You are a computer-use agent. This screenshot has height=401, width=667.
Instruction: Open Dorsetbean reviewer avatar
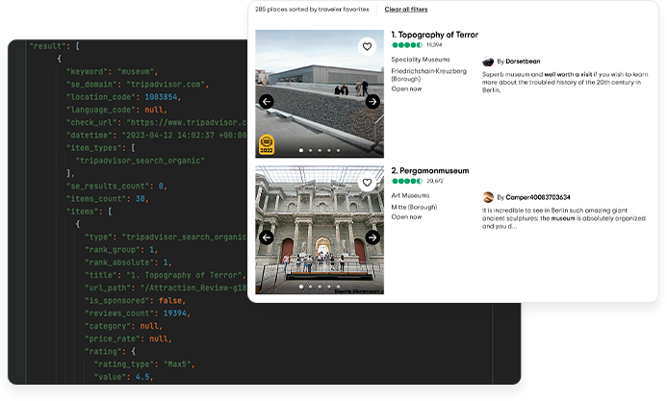click(x=488, y=62)
